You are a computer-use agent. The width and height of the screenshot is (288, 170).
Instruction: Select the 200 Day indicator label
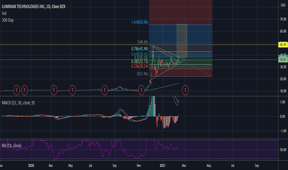point(8,20)
